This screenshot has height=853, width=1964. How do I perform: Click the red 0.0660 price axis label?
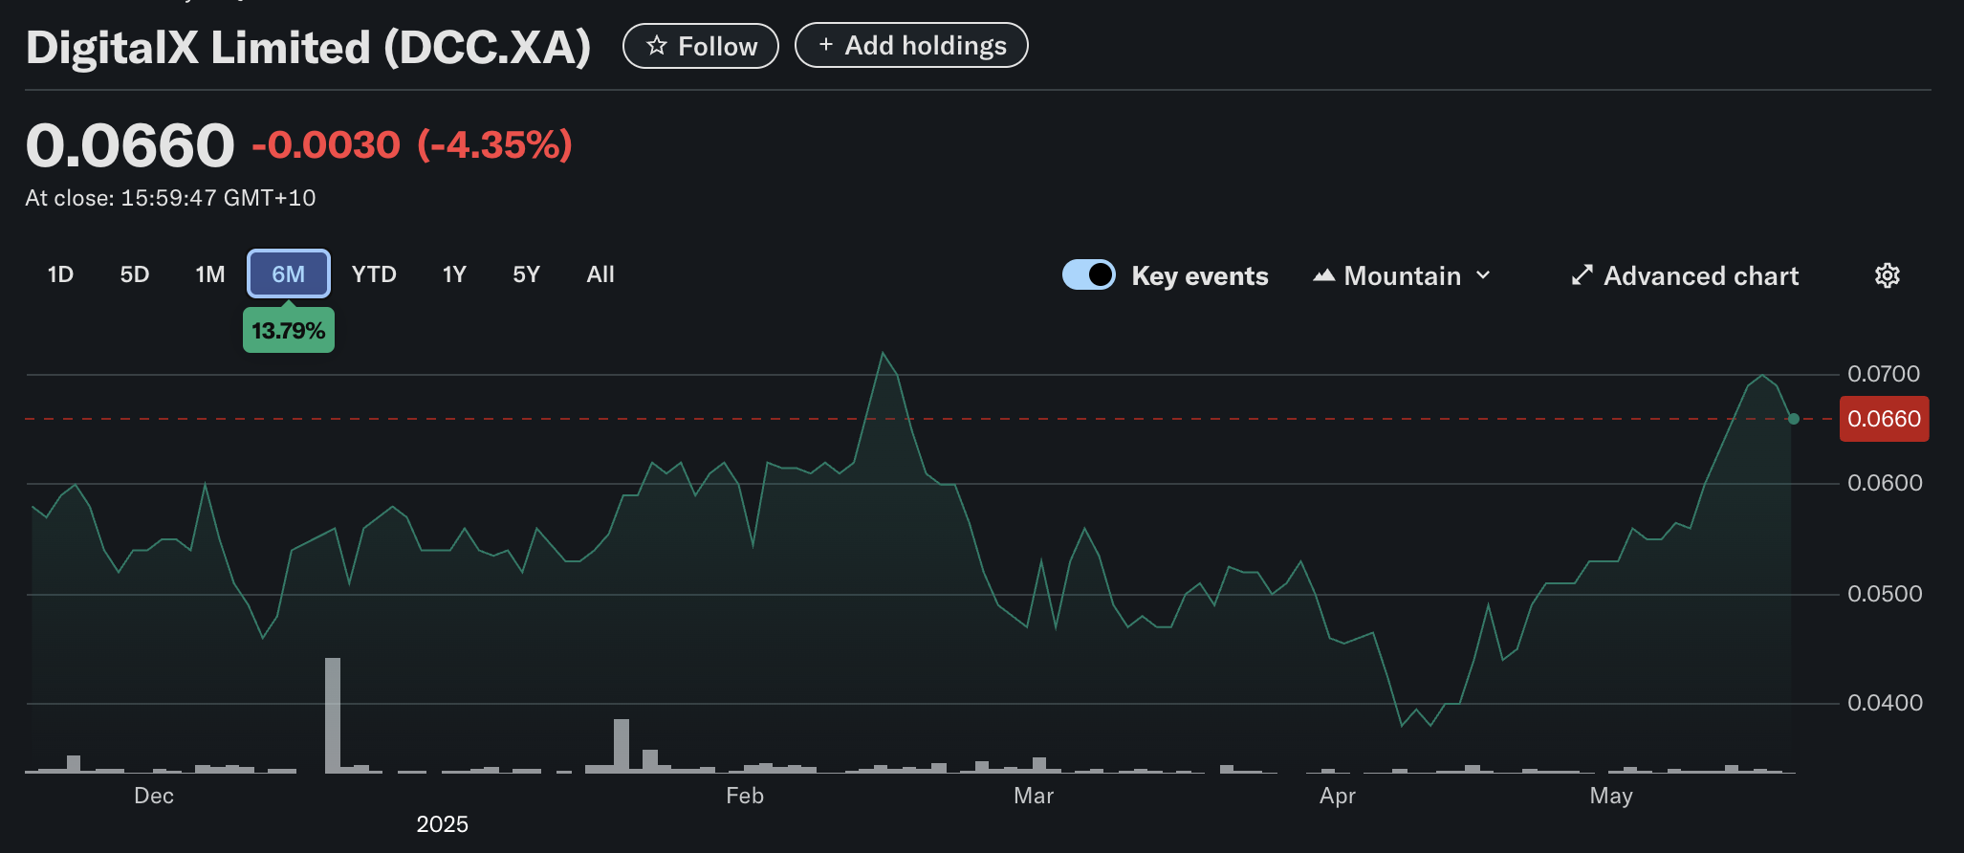pyautogui.click(x=1884, y=419)
